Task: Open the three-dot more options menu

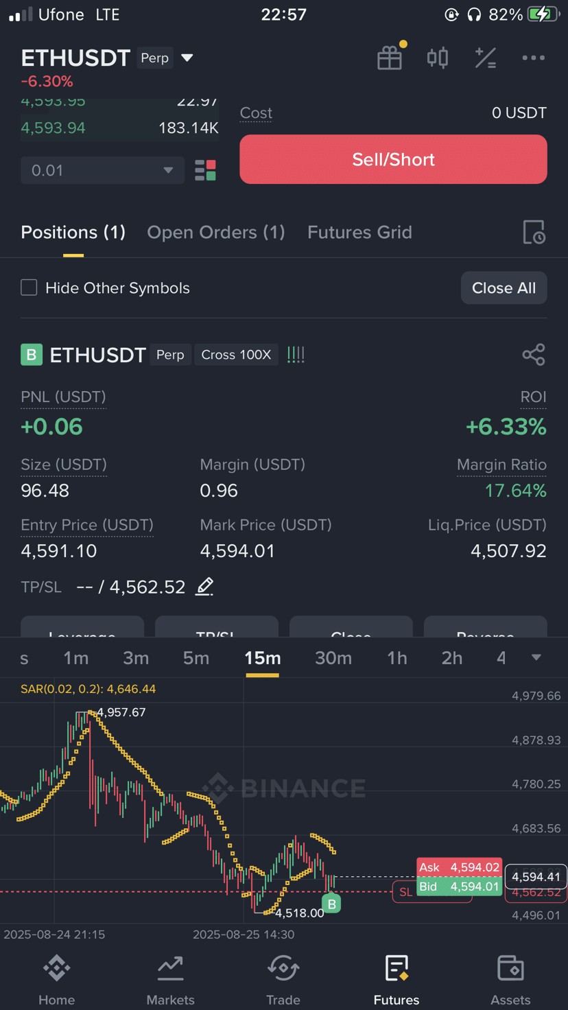Action: (x=533, y=58)
